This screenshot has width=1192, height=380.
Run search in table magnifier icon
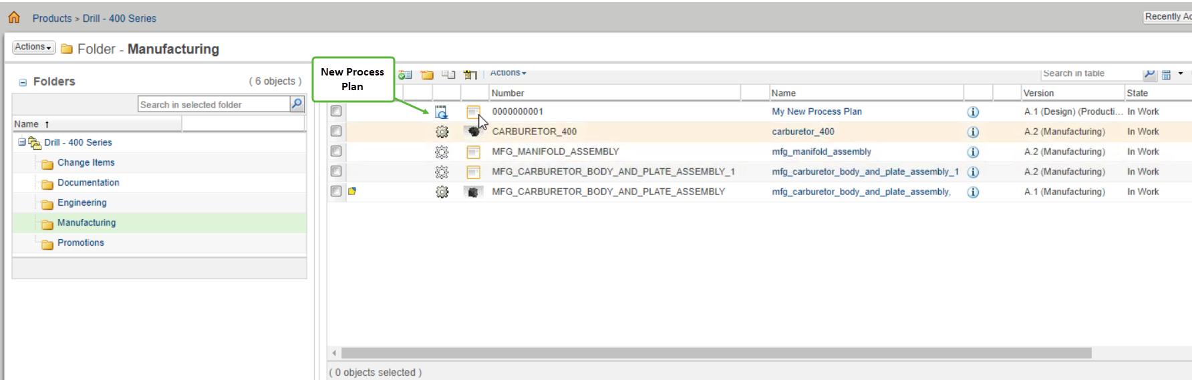coord(1149,74)
